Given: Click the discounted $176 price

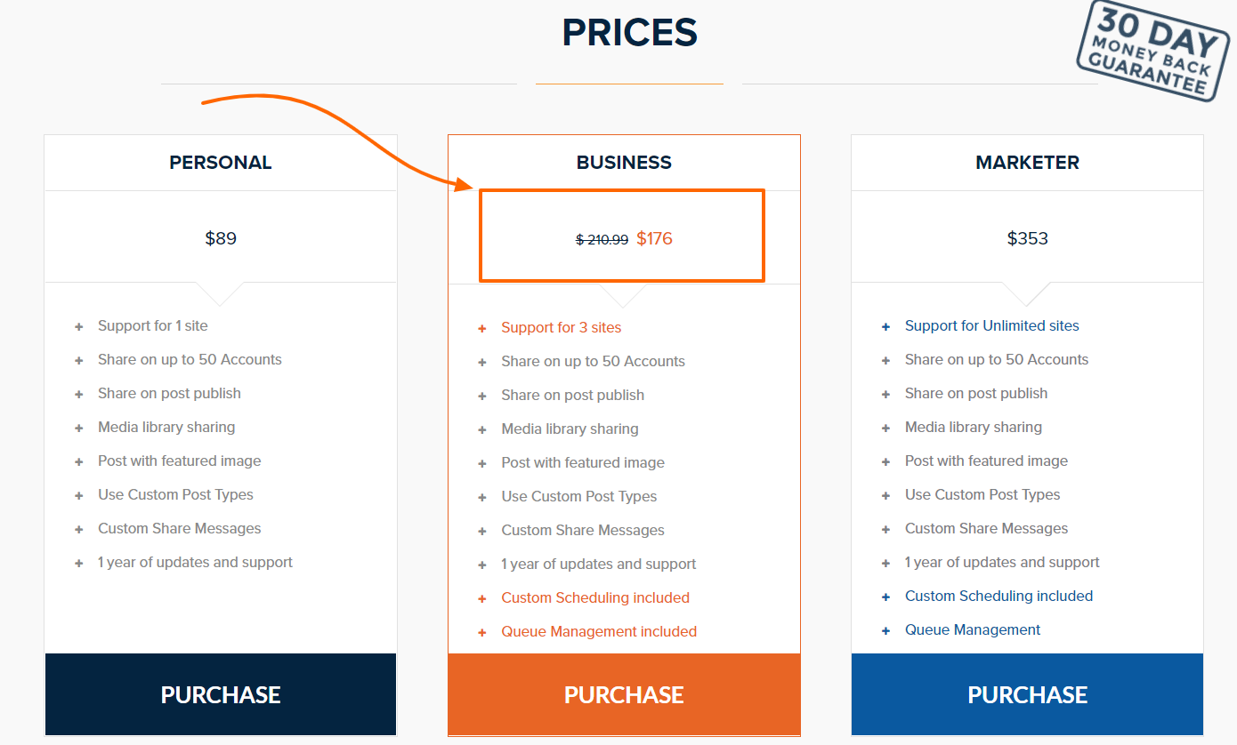Looking at the screenshot, I should click(x=655, y=238).
